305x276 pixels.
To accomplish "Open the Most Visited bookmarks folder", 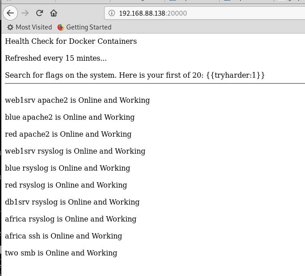I will (x=30, y=27).
